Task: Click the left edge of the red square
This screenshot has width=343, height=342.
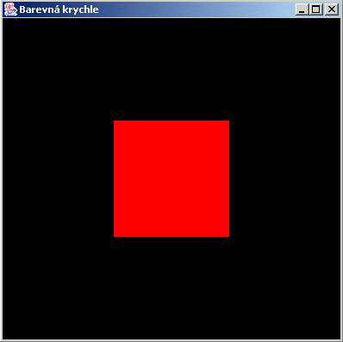Action: (x=114, y=178)
